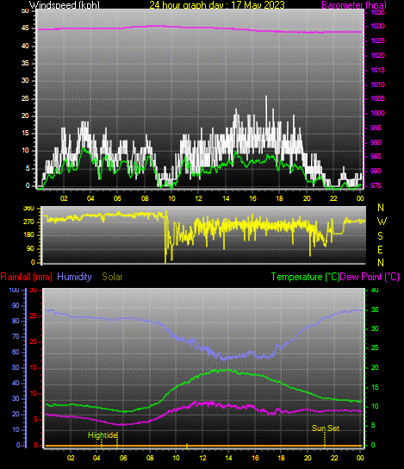404x469 pixels.
Task: Click the "1020" barometer axis value
Action: click(377, 55)
